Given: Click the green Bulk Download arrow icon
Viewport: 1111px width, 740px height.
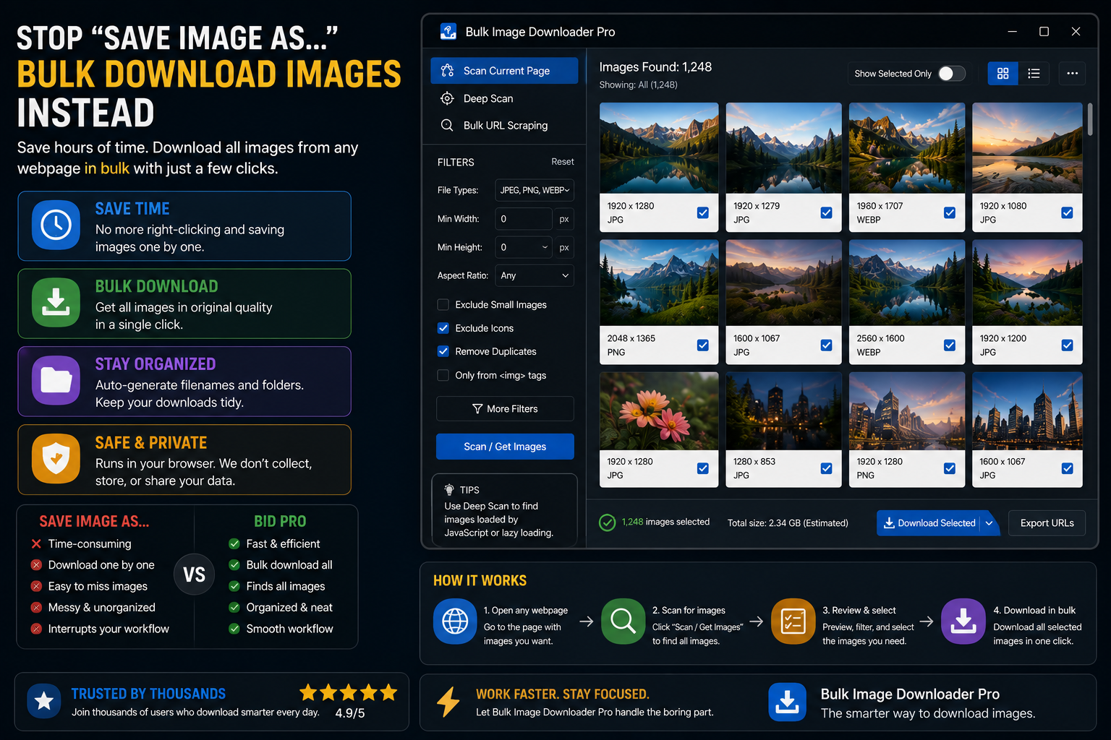Looking at the screenshot, I should (x=56, y=303).
